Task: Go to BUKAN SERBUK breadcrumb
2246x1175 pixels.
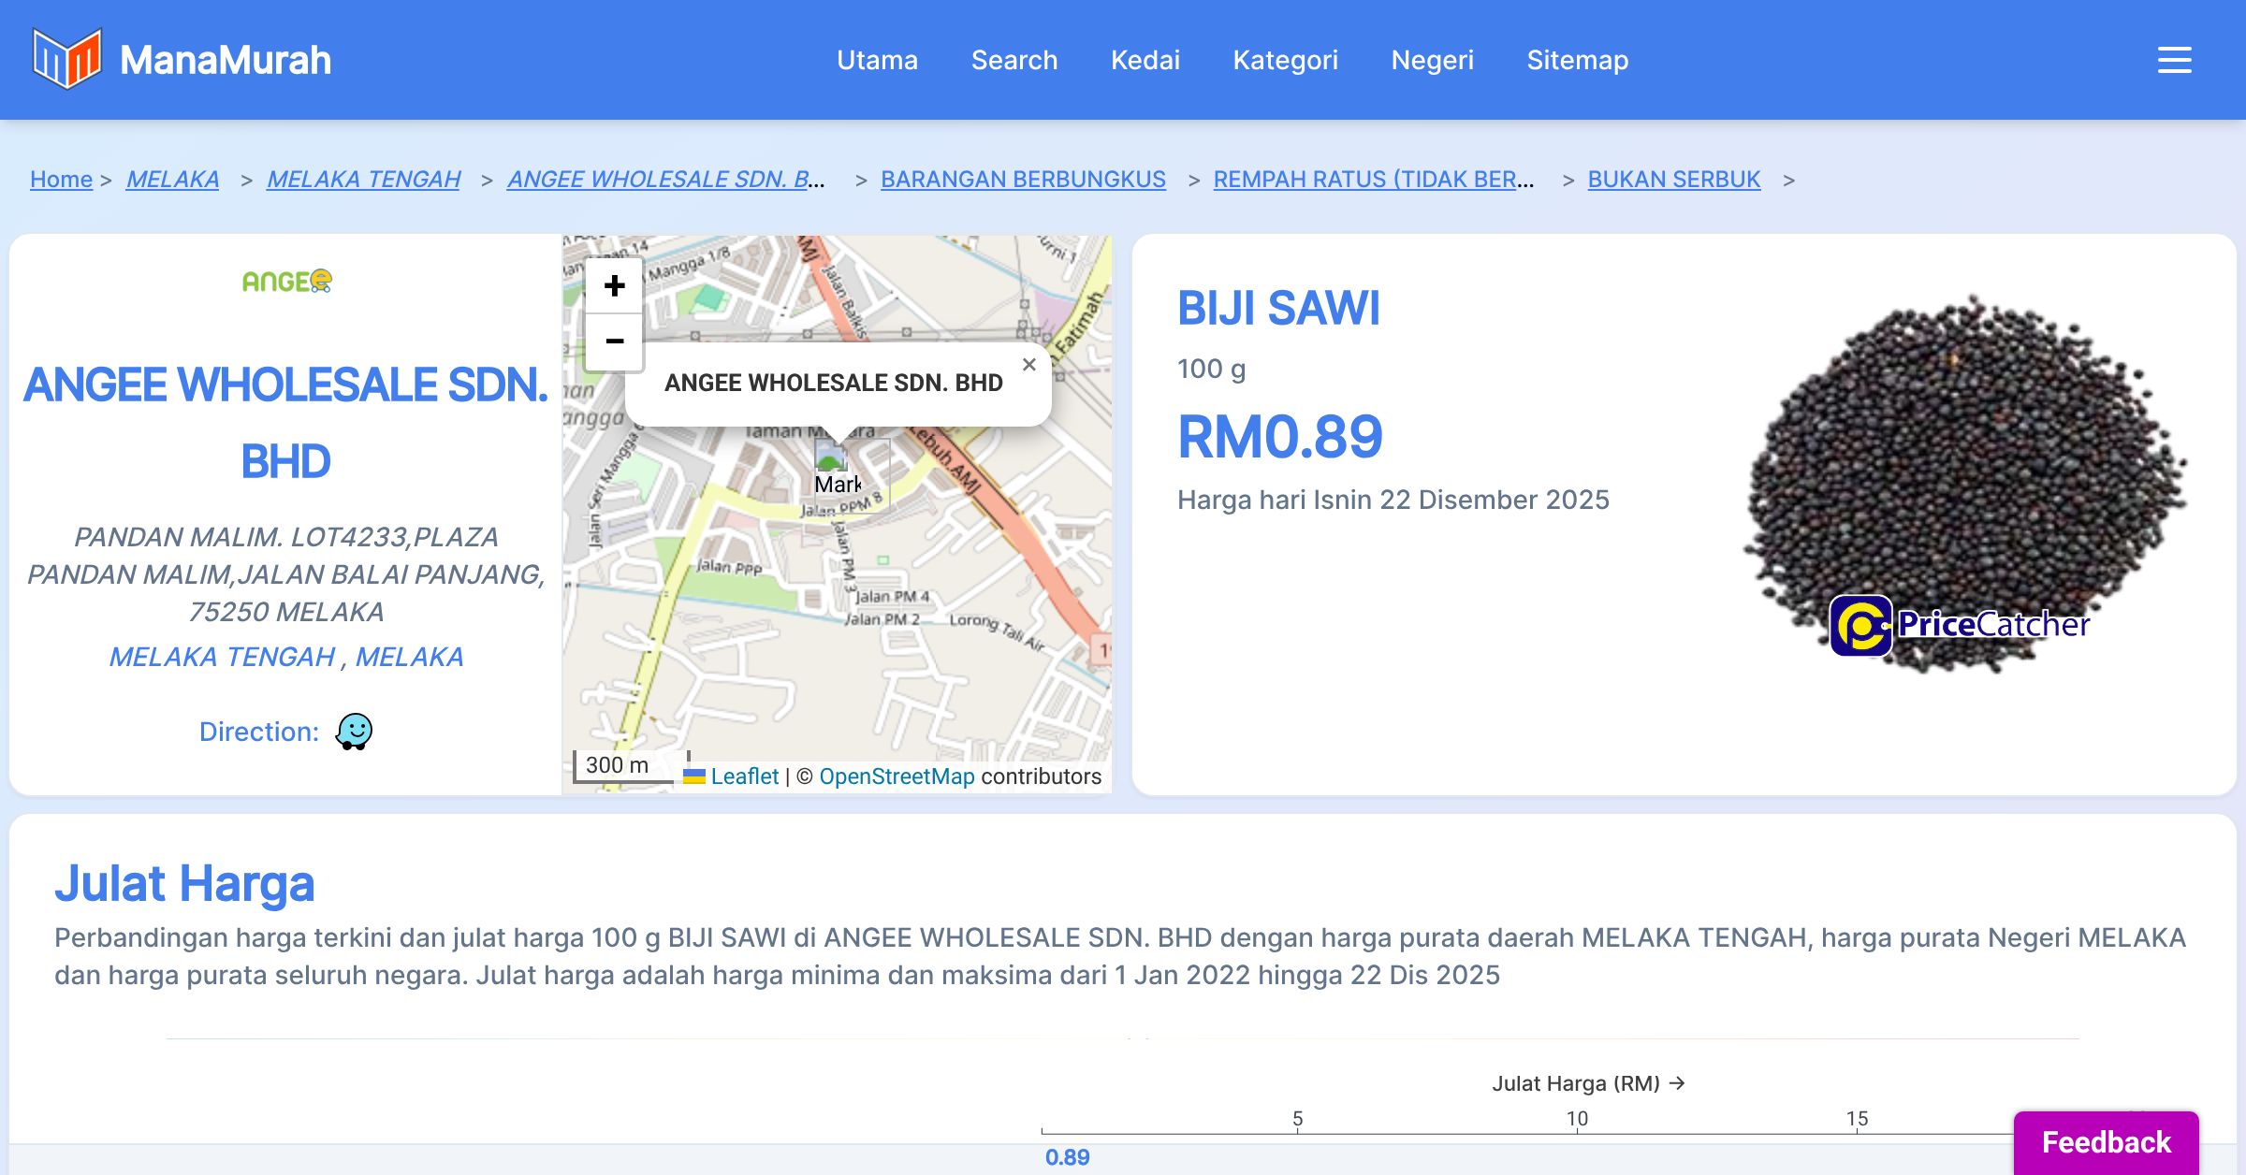Action: (x=1673, y=179)
